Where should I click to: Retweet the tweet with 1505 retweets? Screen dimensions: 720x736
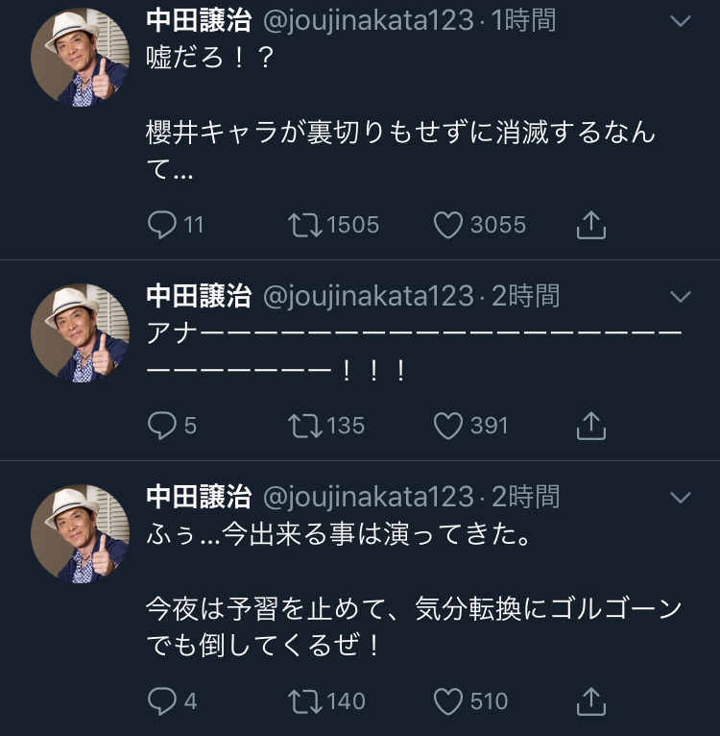coord(303,225)
